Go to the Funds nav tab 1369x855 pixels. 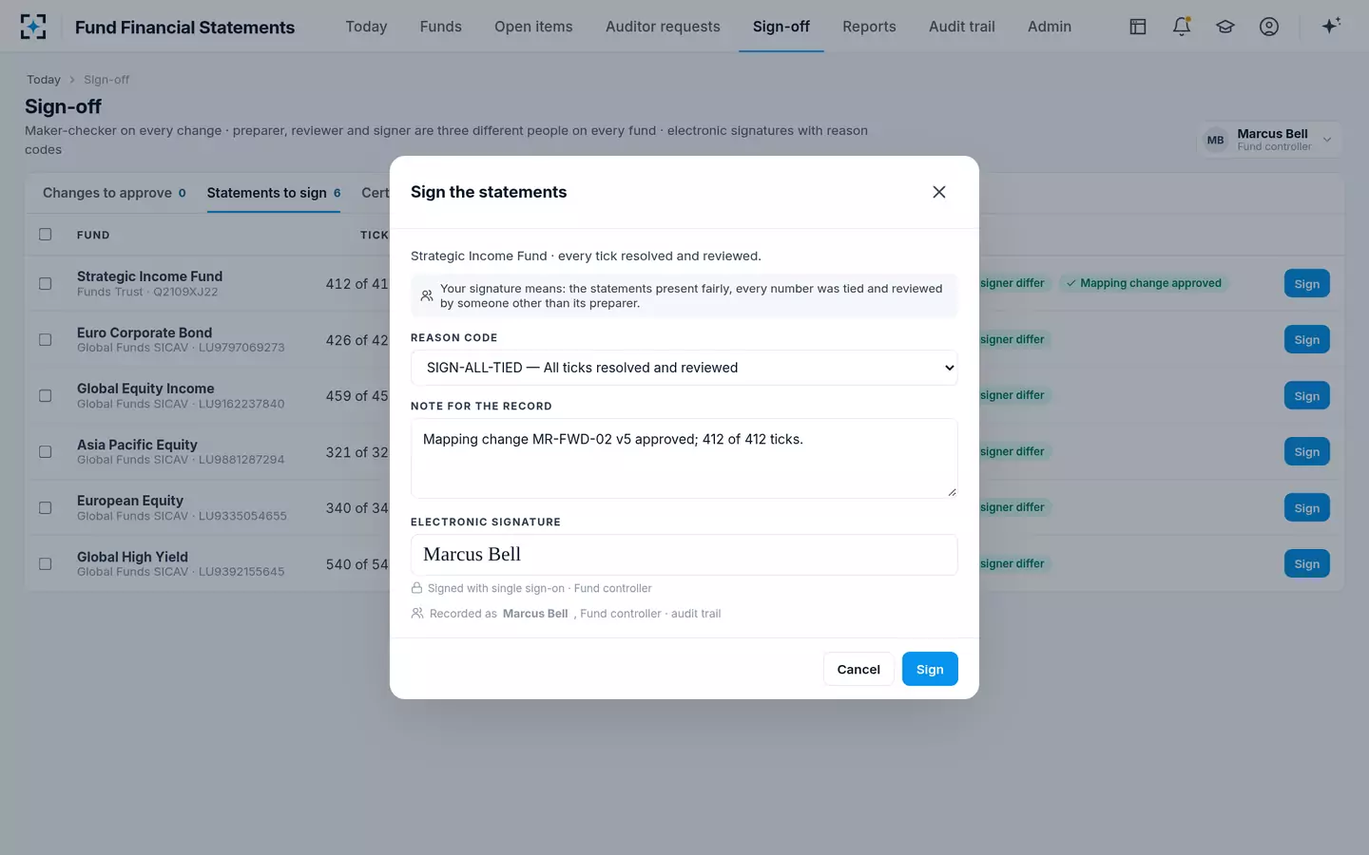(x=441, y=27)
